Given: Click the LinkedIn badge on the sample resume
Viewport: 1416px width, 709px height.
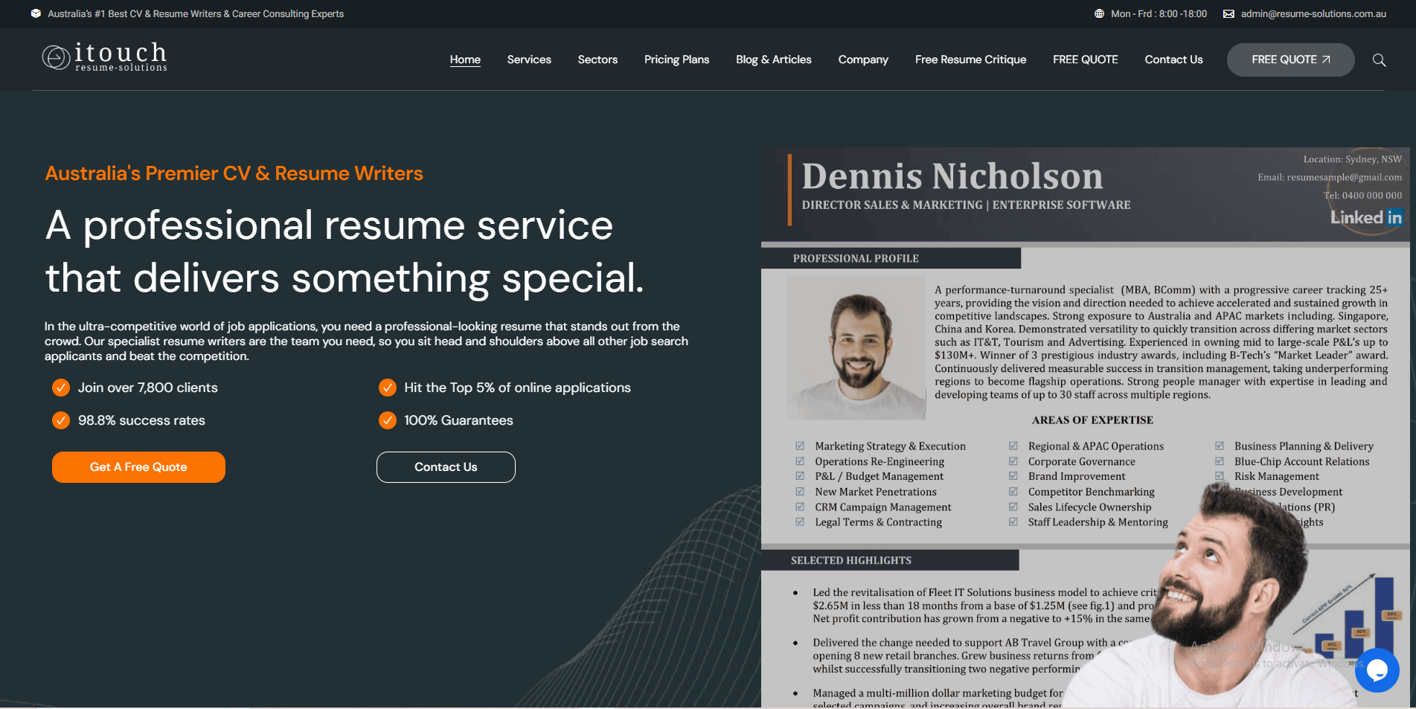Looking at the screenshot, I should 1367,216.
